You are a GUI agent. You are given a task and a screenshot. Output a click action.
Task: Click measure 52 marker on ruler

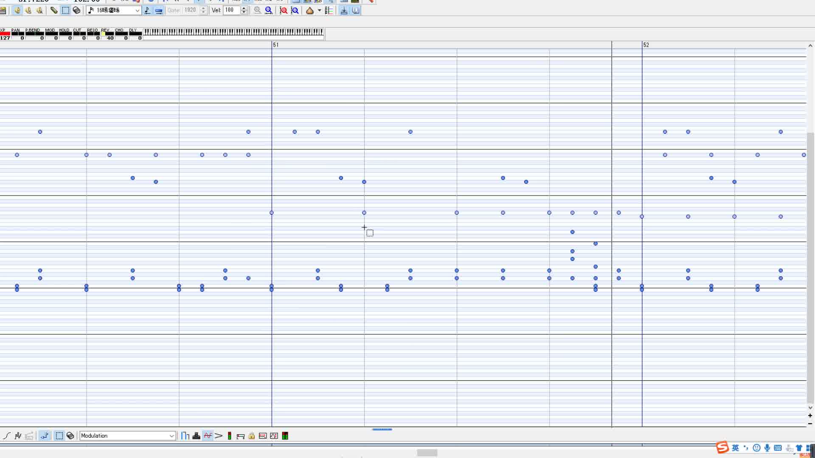[646, 45]
